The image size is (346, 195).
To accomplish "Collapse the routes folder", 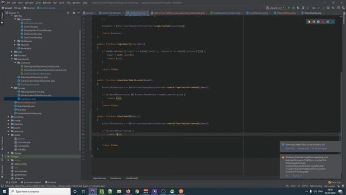I will coord(9,135).
